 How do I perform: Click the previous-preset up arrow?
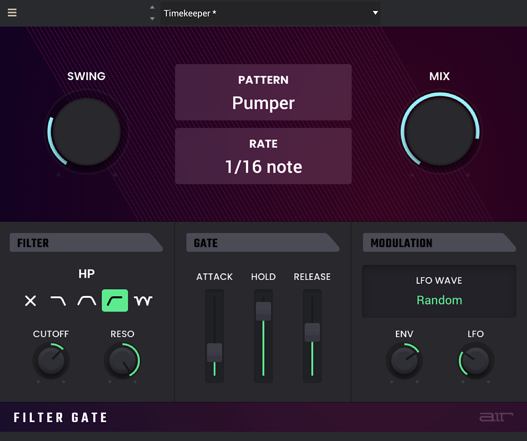coord(152,7)
